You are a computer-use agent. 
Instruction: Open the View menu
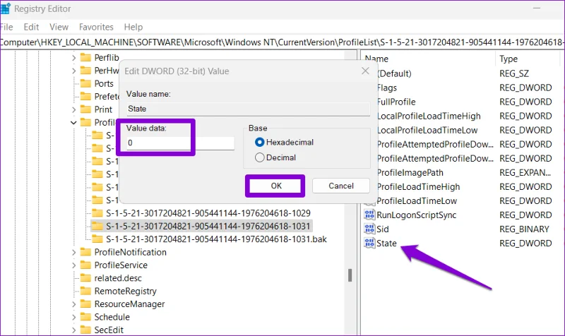pyautogui.click(x=59, y=27)
